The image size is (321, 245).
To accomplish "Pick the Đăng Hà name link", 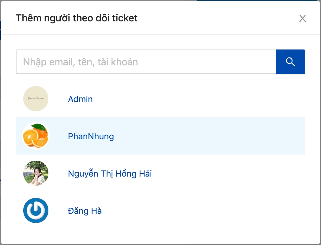I will coord(85,211).
